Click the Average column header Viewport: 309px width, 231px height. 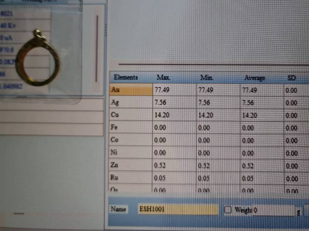pos(254,78)
